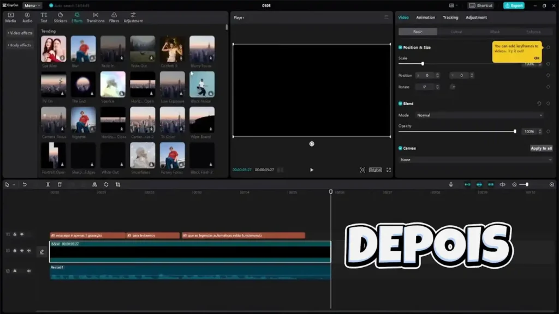Delete the selected clip with trash icon
Viewport: 559px width, 314px height.
[x=60, y=185]
